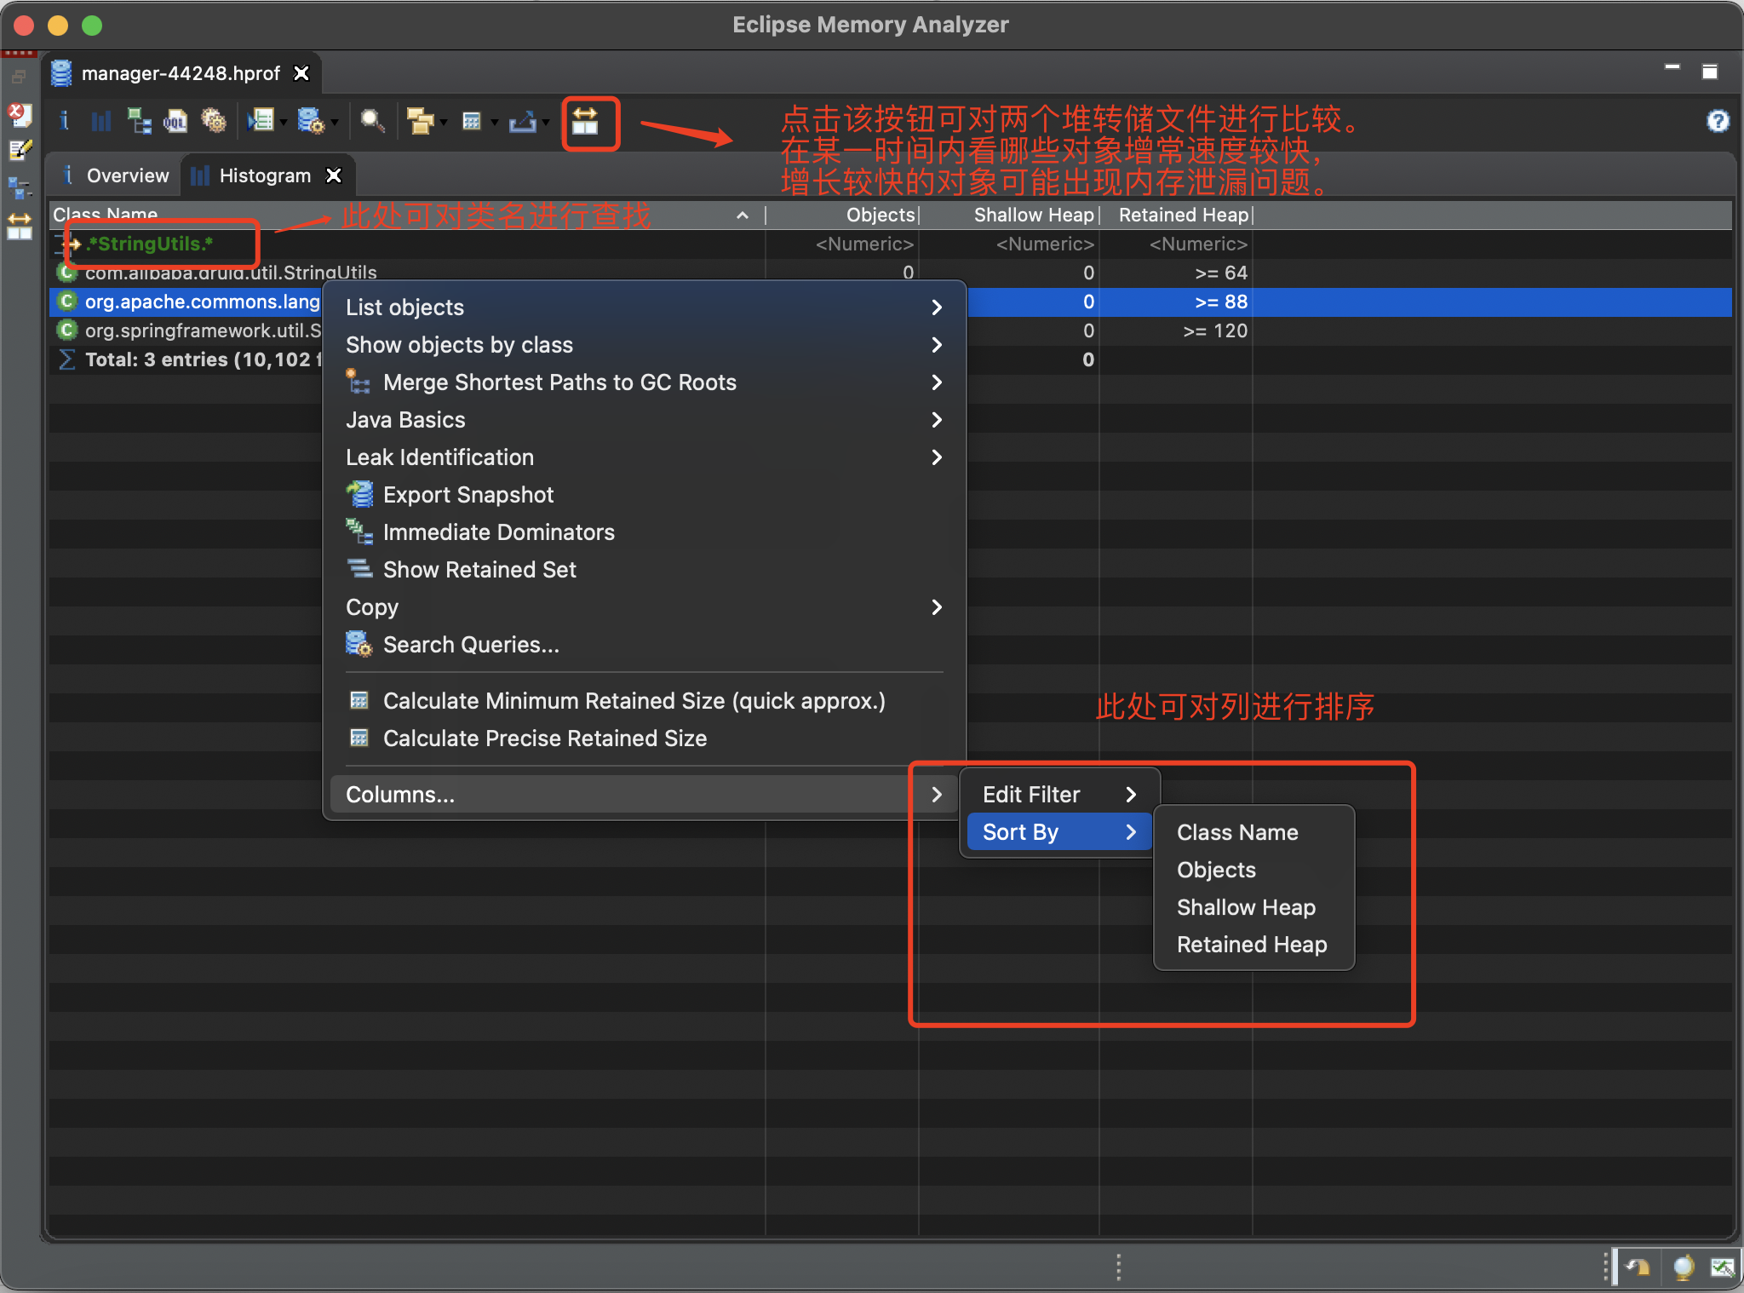1744x1293 pixels.
Task: Click the Export toolbar icon
Action: coord(522,121)
